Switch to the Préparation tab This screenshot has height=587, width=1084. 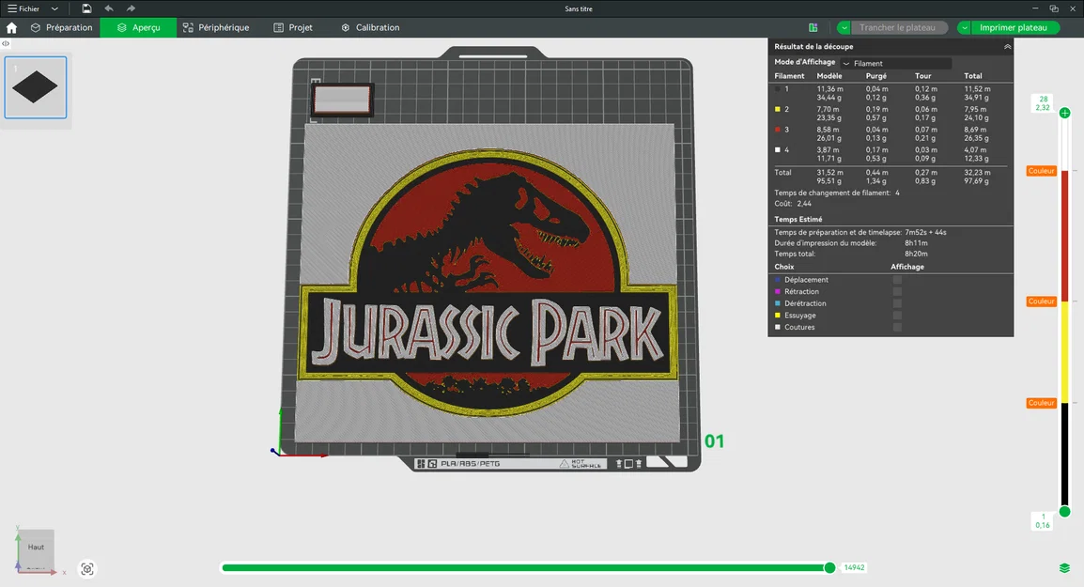[62, 27]
